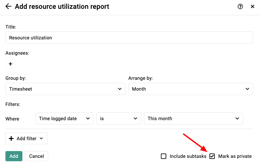This screenshot has width=260, height=166.
Task: Click the Cancel button
Action: coord(37,156)
